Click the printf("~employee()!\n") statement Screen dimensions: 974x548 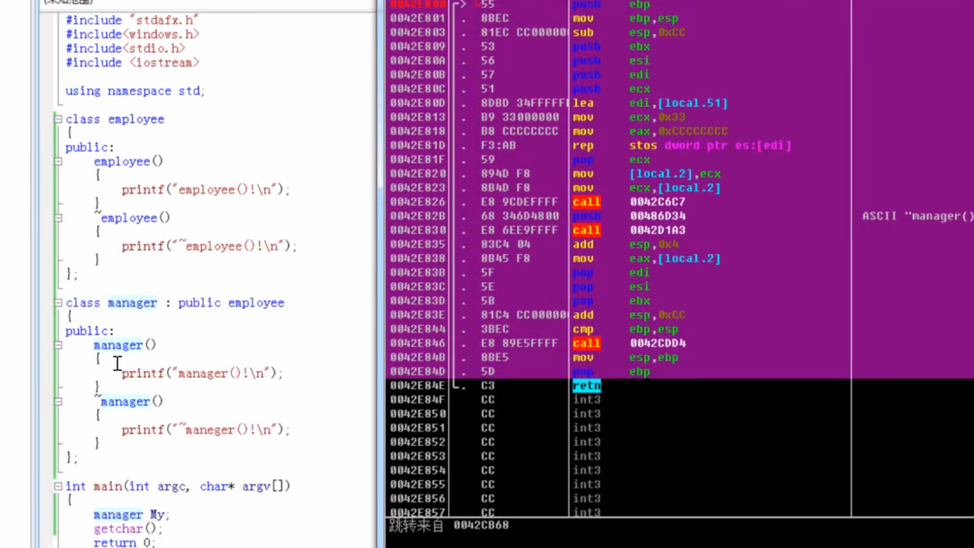coord(210,246)
